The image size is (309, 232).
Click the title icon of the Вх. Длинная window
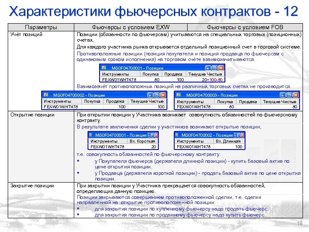tap(177, 135)
